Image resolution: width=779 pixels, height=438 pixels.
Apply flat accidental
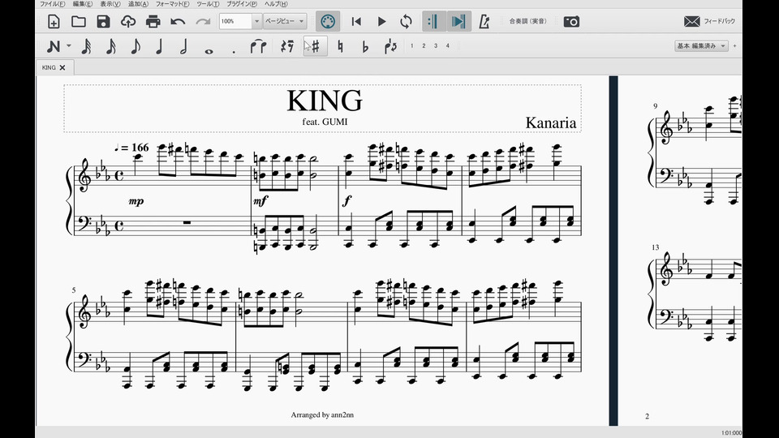(x=365, y=46)
